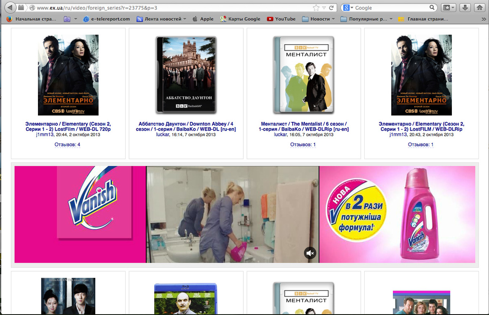Open the bookmarks menu button
489x315 pixels.
click(449, 8)
